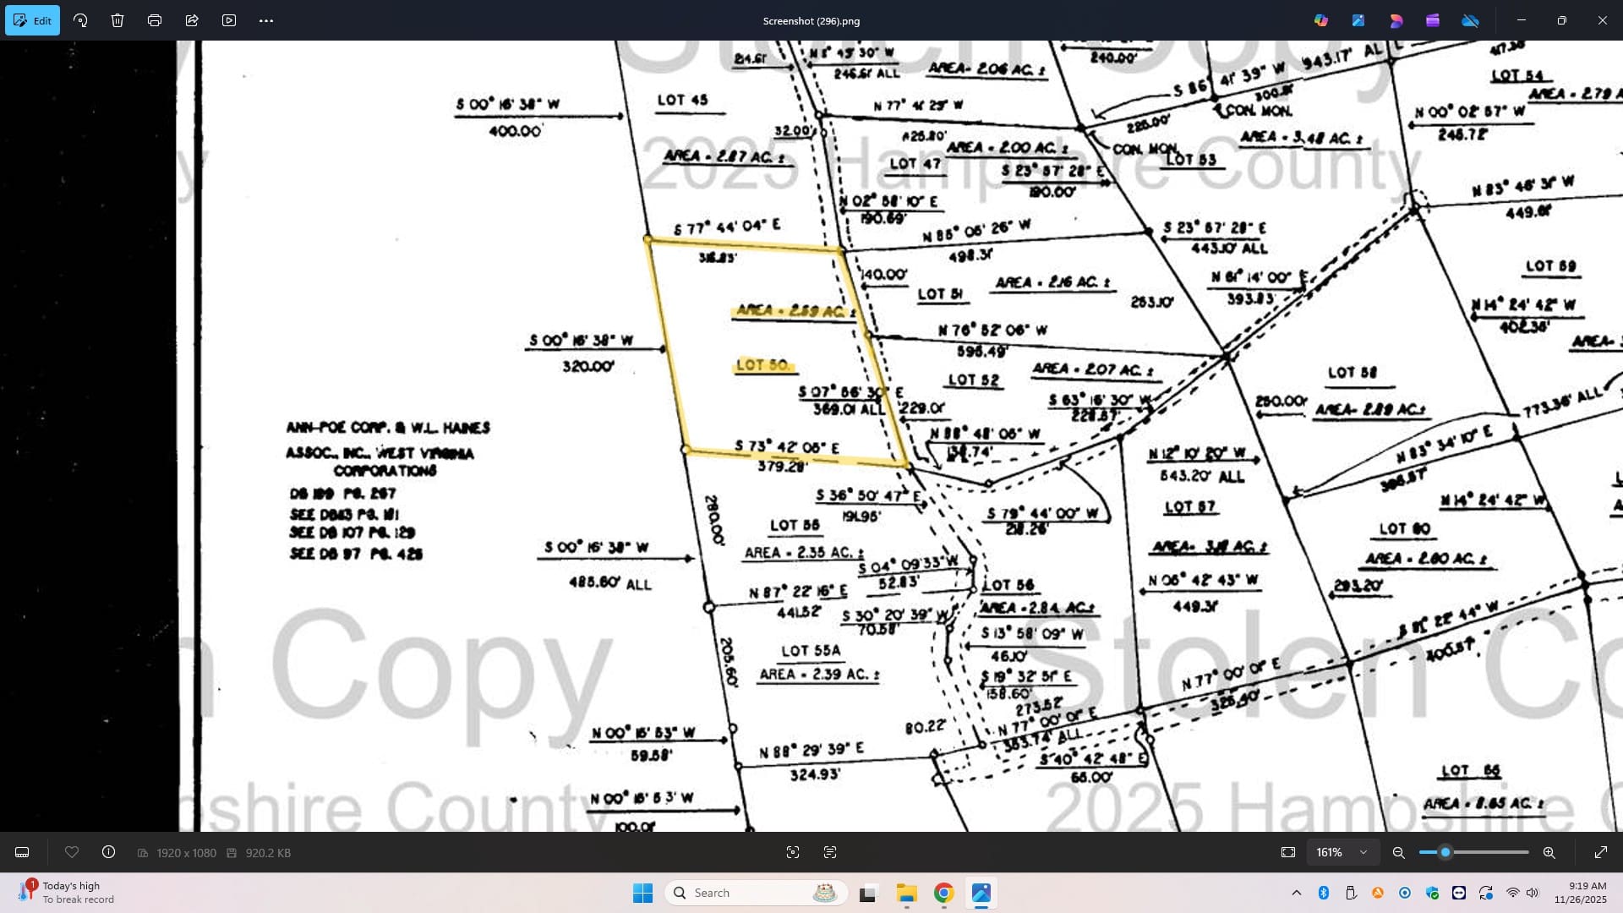Click the fit to window icon
The height and width of the screenshot is (913, 1623).
(1288, 852)
